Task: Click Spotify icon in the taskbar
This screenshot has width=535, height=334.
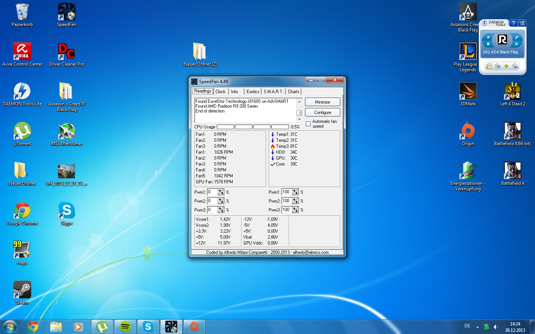Action: click(125, 327)
